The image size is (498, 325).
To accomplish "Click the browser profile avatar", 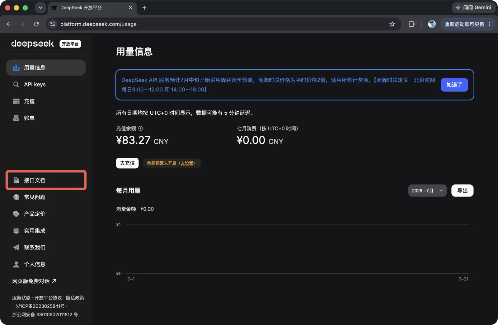I will (x=432, y=24).
